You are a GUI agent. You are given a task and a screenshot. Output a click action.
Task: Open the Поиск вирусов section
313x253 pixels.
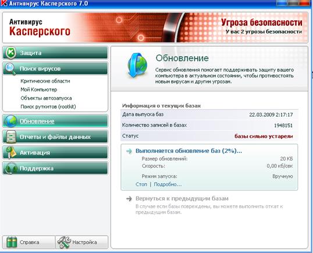coord(55,69)
